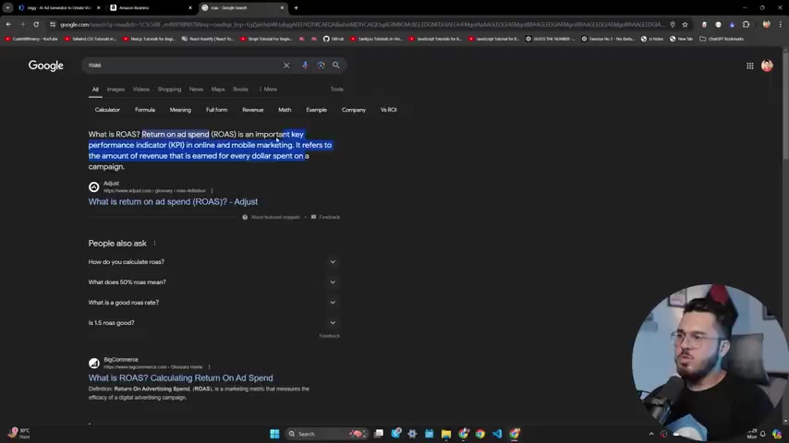Viewport: 789px width, 443px height.
Task: Switch to the Videos results tab
Action: pos(140,89)
